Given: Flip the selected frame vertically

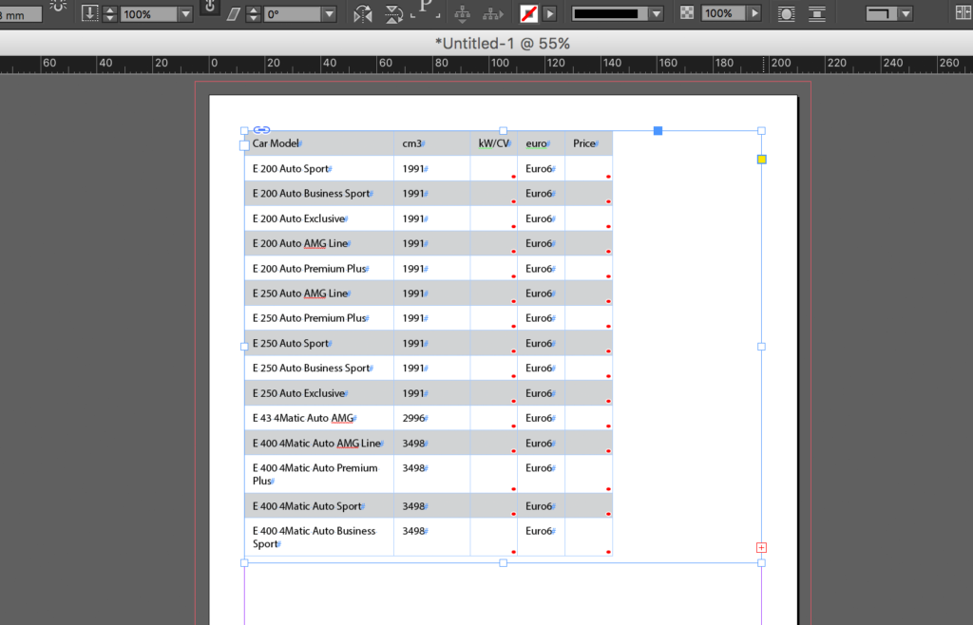Looking at the screenshot, I should [x=393, y=13].
